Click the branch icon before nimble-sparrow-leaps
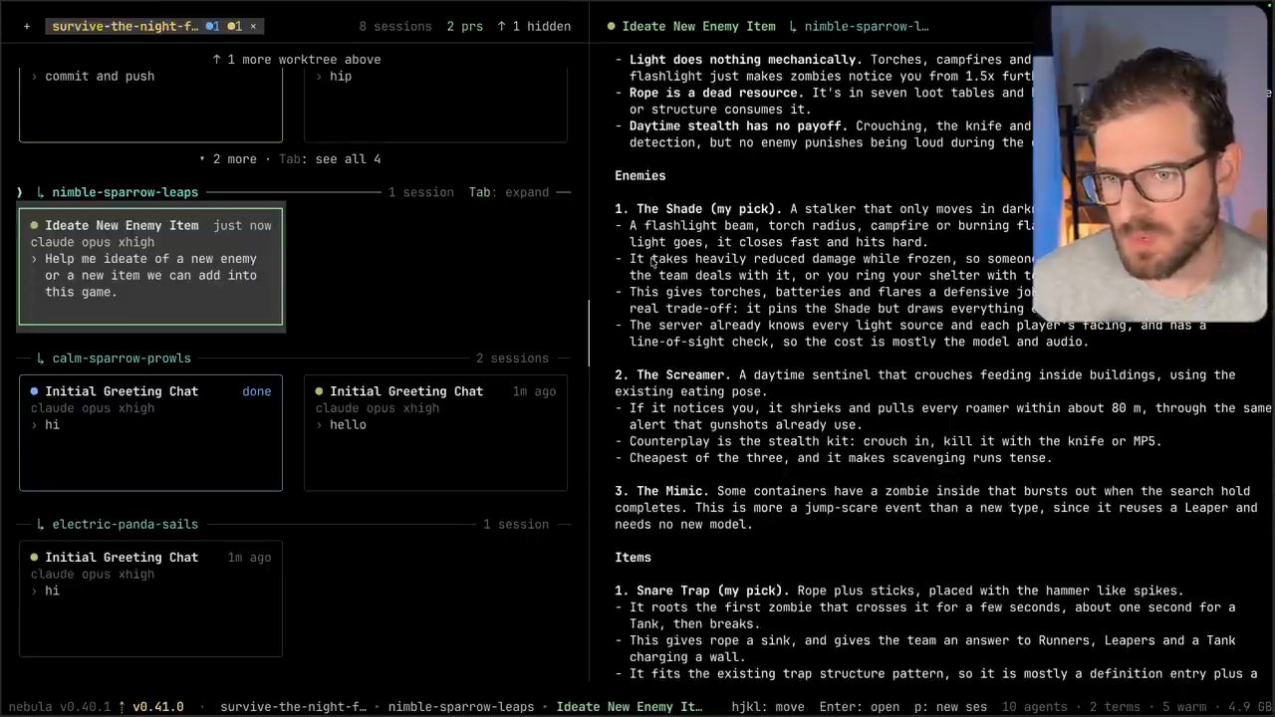This screenshot has width=1275, height=717. click(x=40, y=192)
